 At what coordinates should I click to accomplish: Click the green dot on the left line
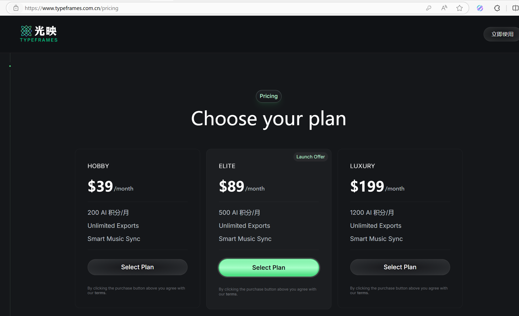click(10, 66)
